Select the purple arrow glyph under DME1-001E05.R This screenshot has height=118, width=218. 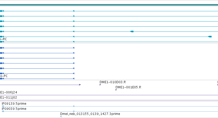(116, 90)
